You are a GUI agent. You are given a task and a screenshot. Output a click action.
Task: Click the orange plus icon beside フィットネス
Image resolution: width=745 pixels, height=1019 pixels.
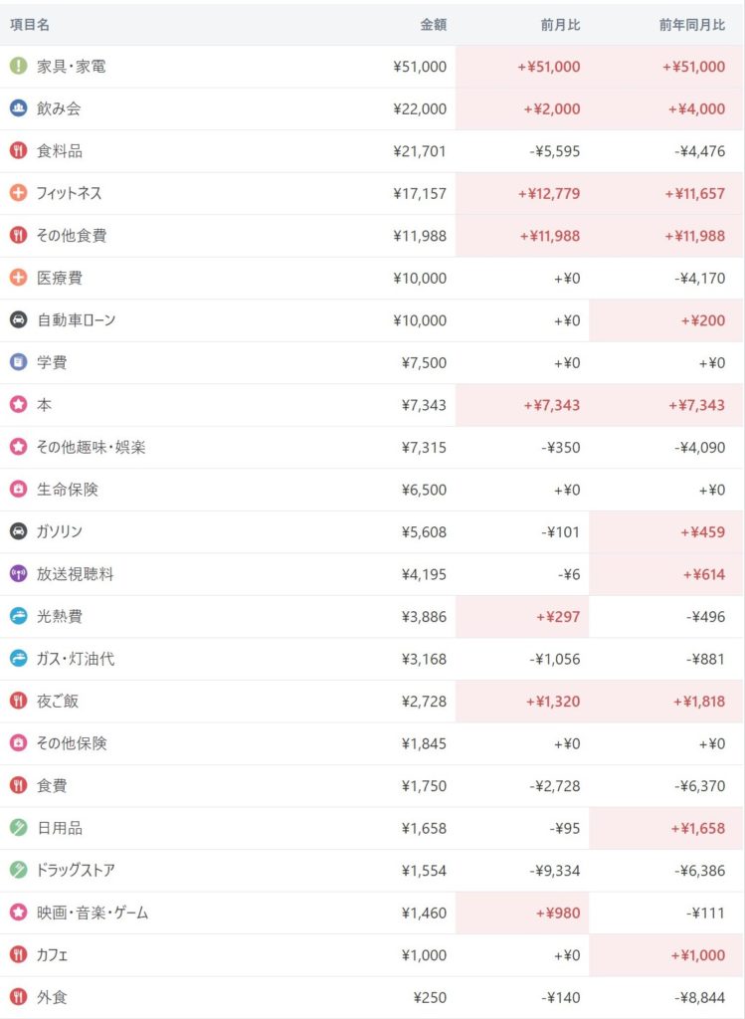(18, 193)
